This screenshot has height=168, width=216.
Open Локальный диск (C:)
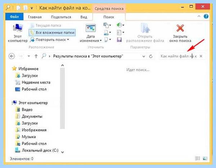pyautogui.click(x=37, y=150)
